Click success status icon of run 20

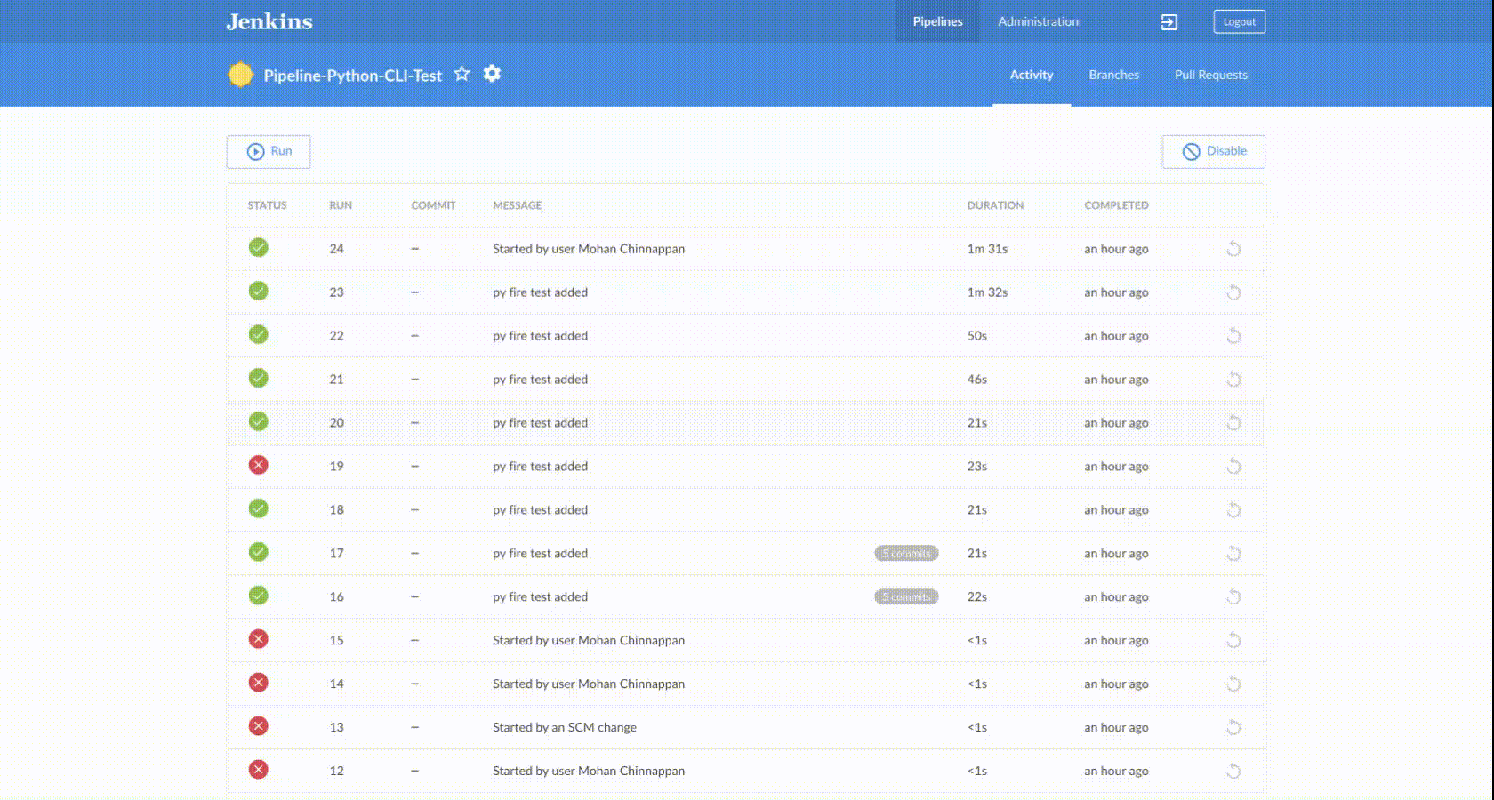(259, 421)
